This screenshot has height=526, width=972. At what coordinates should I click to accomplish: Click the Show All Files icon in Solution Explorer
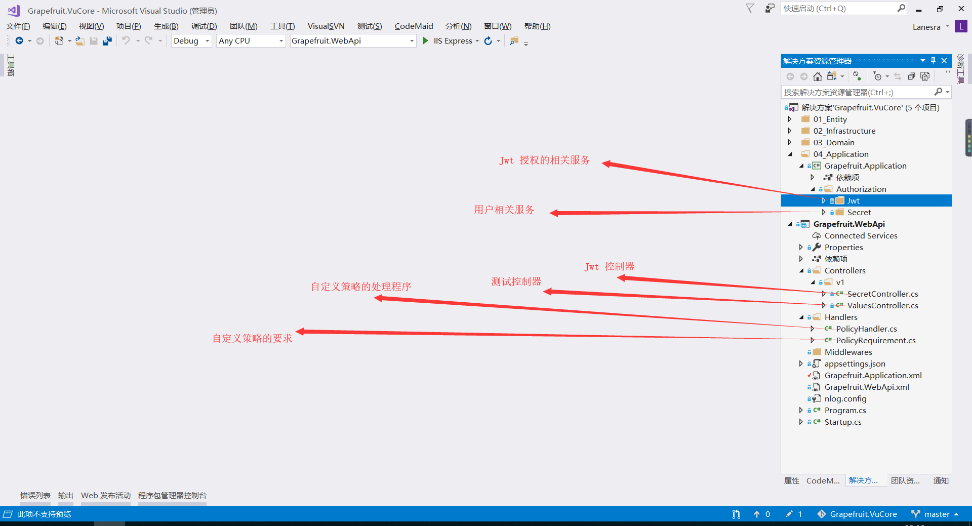point(925,76)
